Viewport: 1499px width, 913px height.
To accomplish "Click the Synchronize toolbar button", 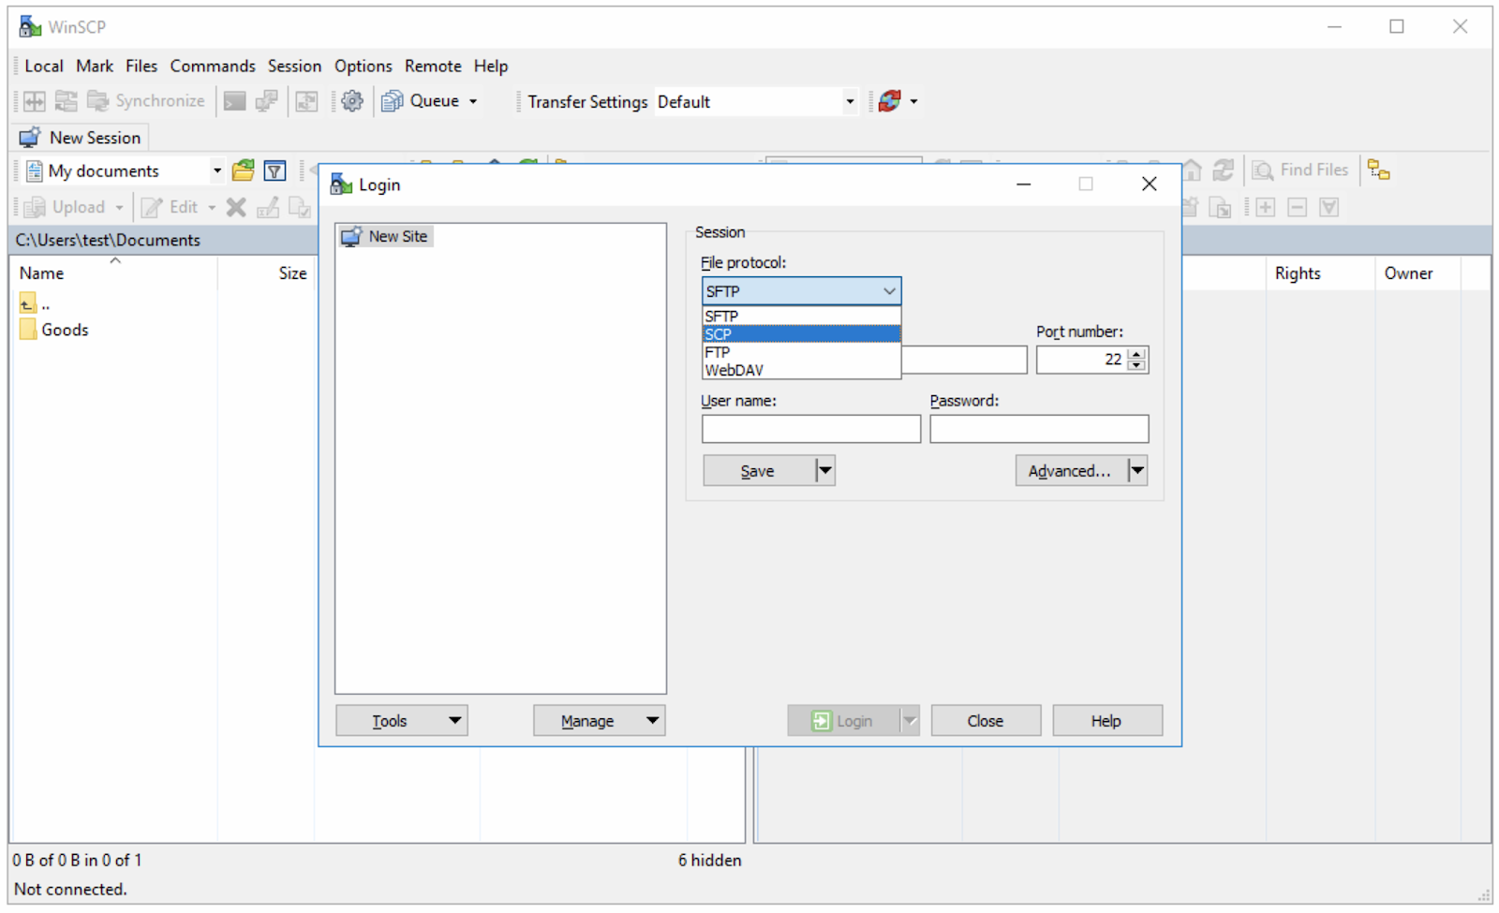I will click(x=146, y=101).
